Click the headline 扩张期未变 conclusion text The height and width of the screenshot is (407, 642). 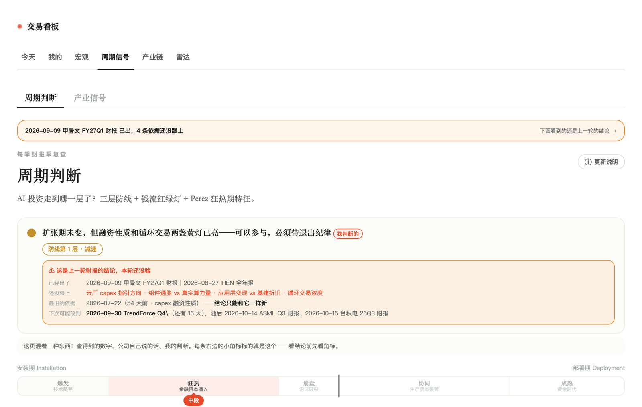[187, 233]
